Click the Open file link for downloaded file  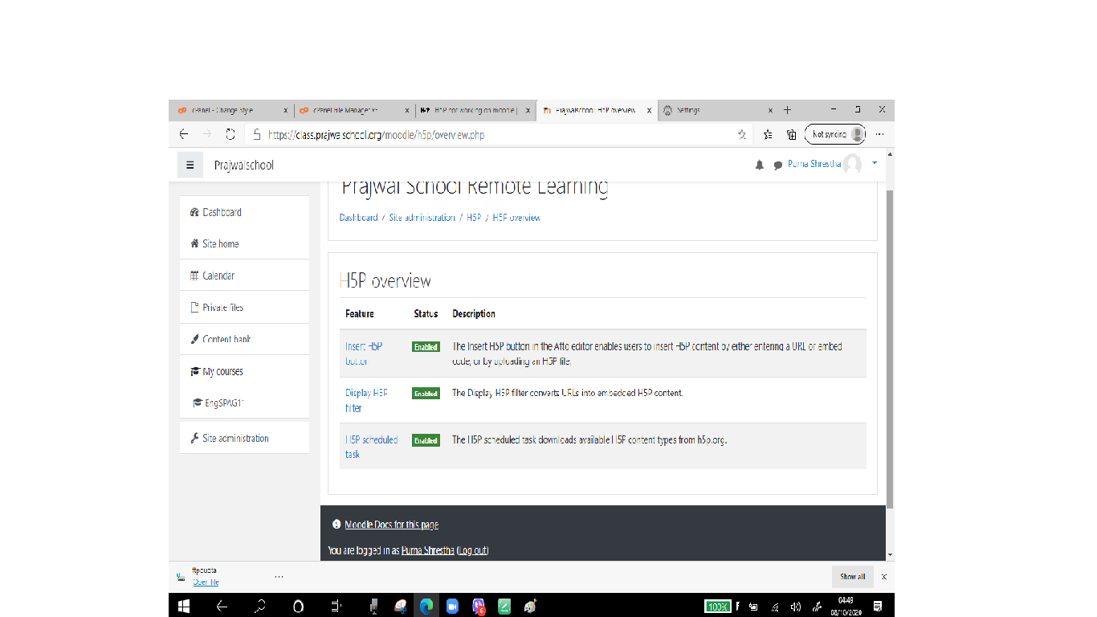click(x=206, y=582)
